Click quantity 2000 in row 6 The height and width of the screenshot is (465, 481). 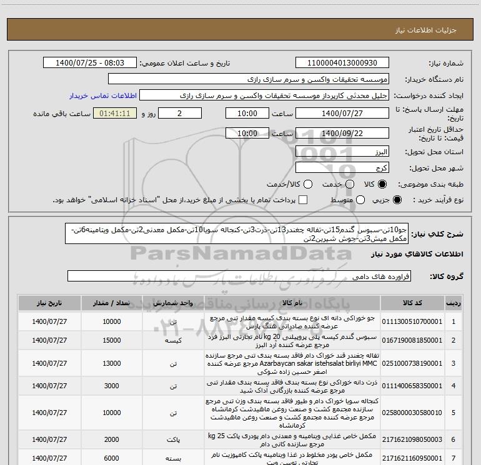coord(112,439)
